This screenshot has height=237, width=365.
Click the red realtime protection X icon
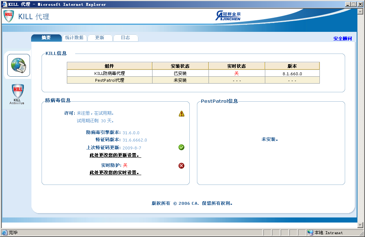pos(181,166)
